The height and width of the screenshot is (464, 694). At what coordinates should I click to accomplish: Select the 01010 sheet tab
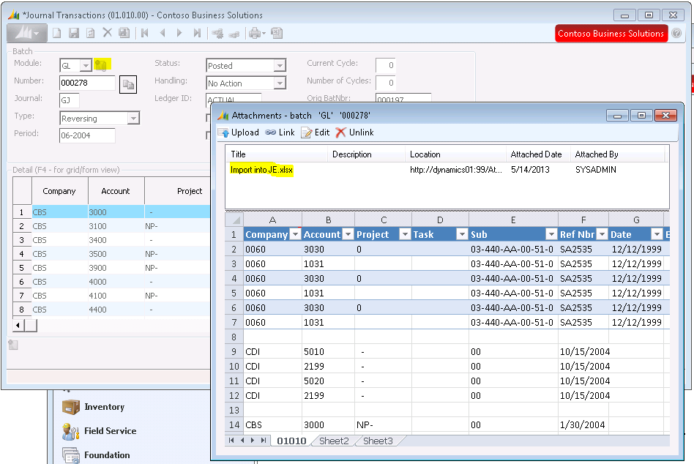click(x=291, y=441)
